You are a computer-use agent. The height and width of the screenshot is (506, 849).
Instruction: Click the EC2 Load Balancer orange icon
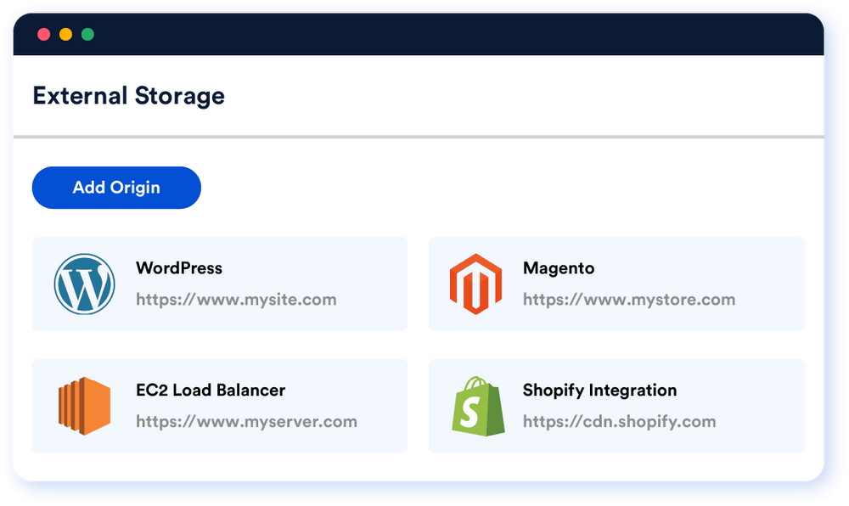(84, 406)
